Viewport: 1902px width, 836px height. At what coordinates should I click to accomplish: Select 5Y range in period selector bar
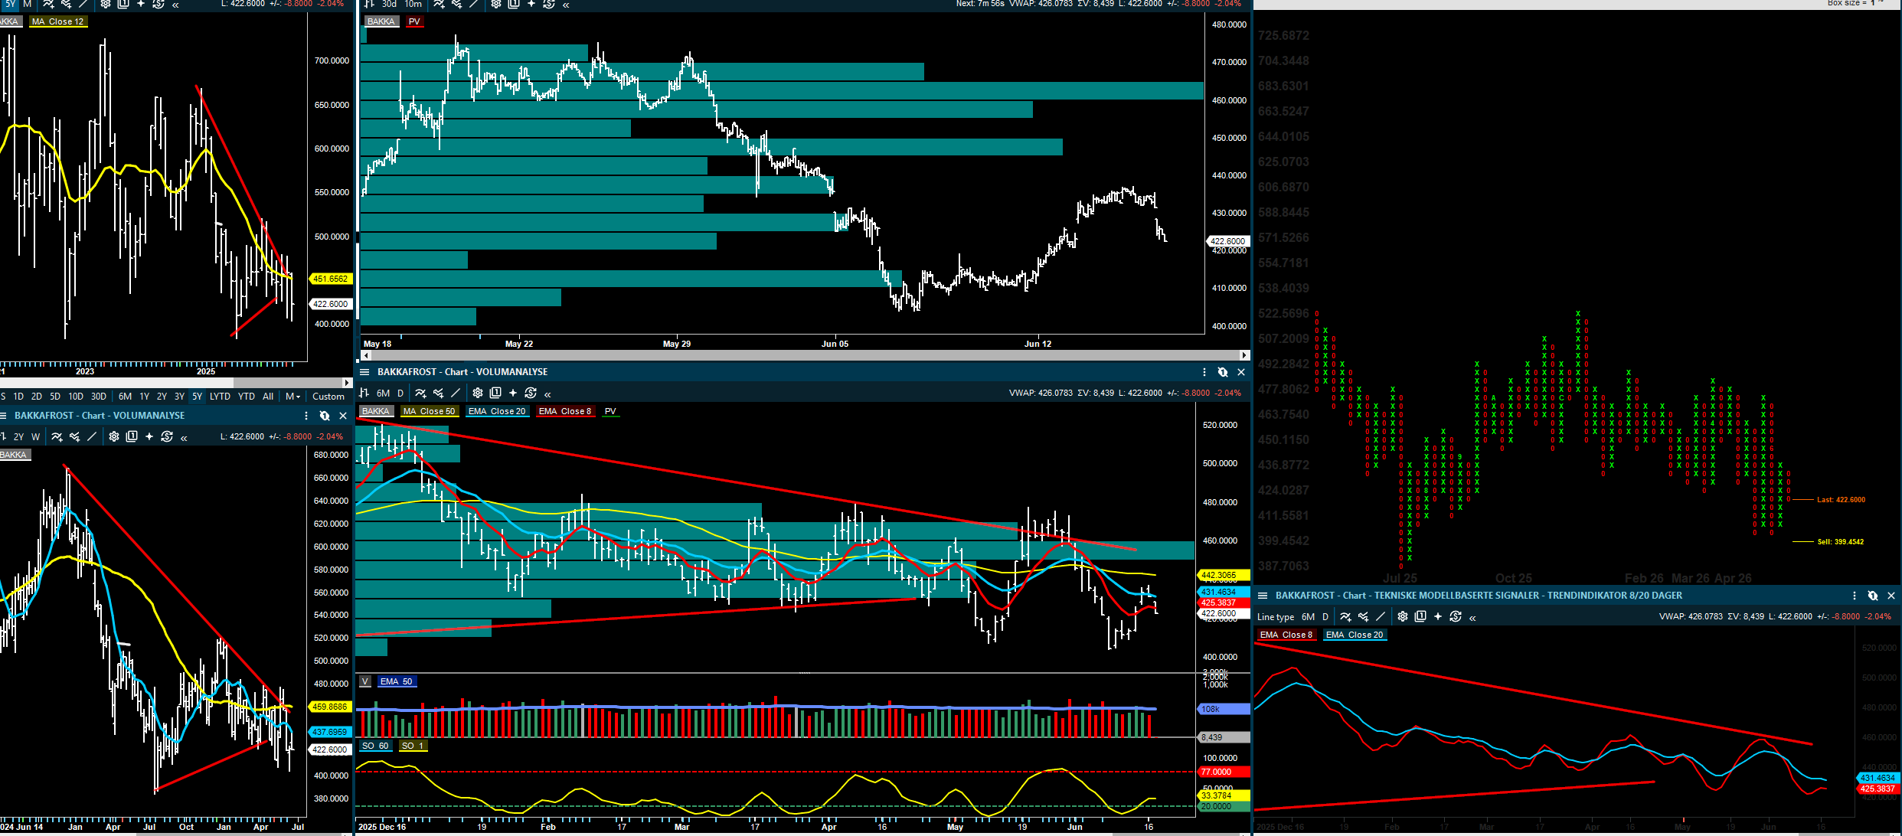coord(197,397)
